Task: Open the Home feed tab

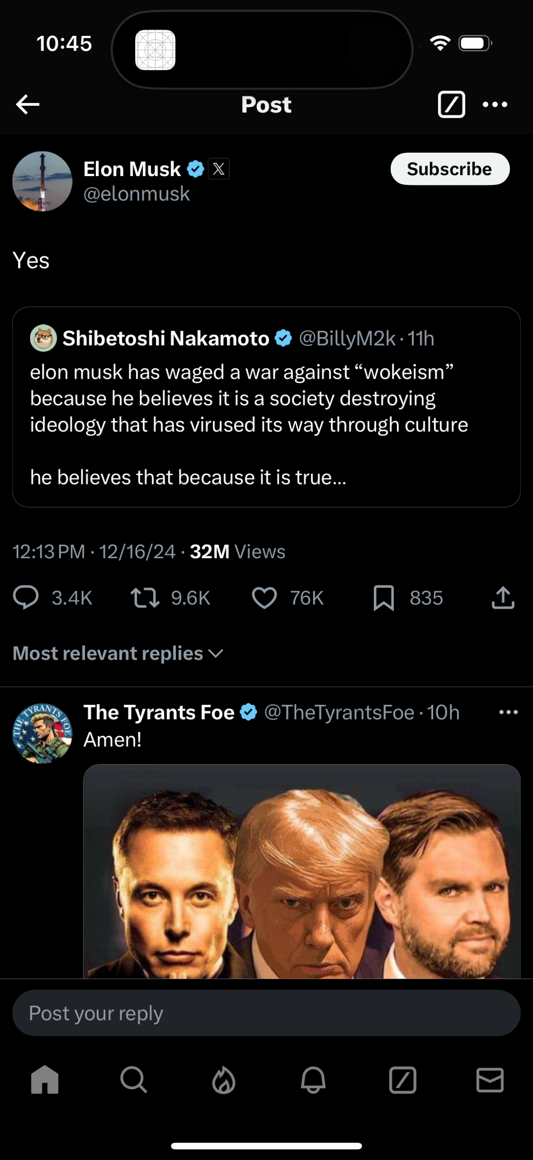Action: pyautogui.click(x=44, y=1082)
